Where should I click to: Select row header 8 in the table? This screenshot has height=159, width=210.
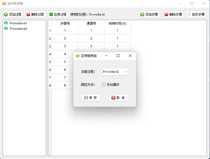click(50, 85)
